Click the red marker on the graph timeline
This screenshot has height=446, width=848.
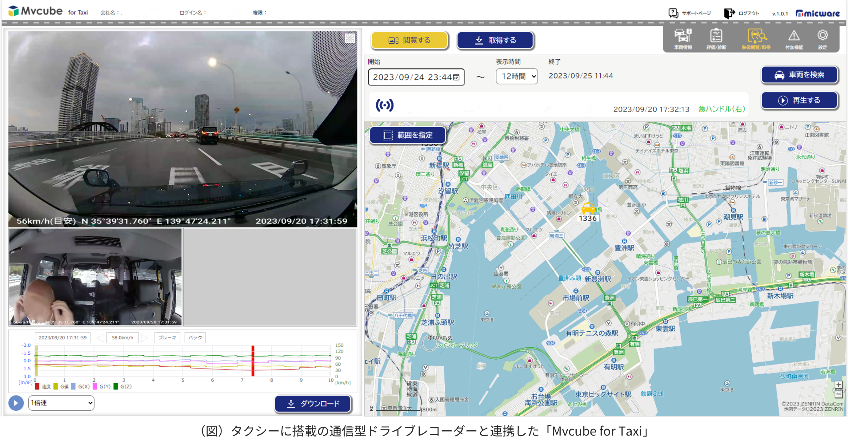click(253, 361)
